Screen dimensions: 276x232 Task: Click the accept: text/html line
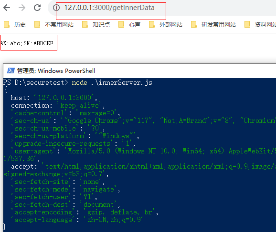[x=143, y=166]
